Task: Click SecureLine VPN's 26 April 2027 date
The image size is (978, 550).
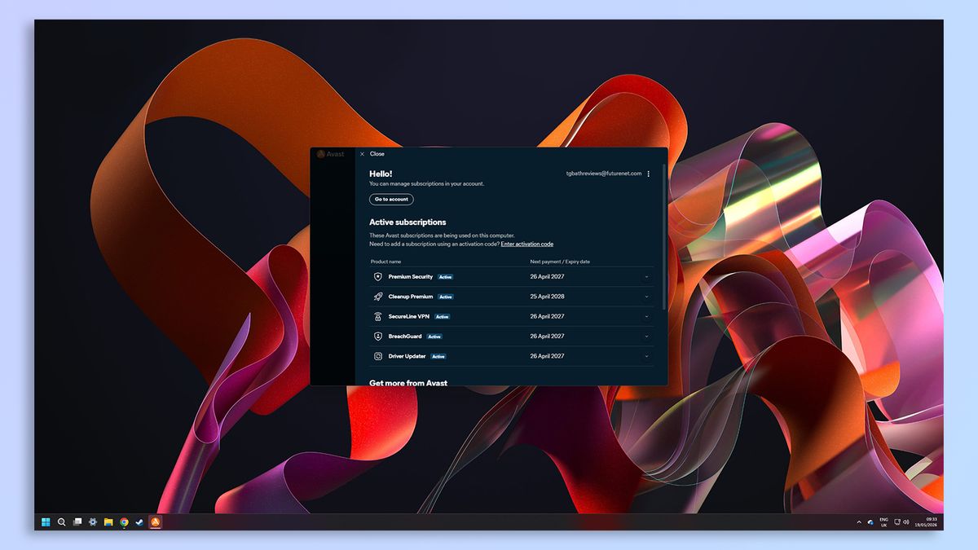Action: 548,316
